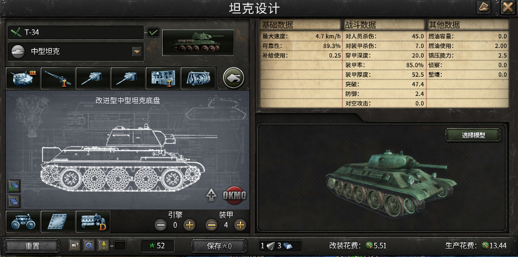Select the suspension wheels module slot
The width and height of the screenshot is (518, 257).
(x=23, y=222)
